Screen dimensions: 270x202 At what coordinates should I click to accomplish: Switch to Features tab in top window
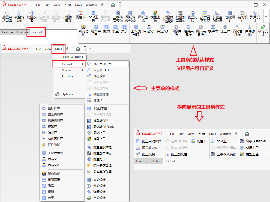coord(8,32)
